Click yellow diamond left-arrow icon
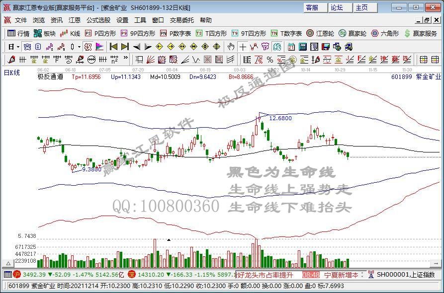Image resolution: width=444 pixels, height=293 pixels. (160, 47)
